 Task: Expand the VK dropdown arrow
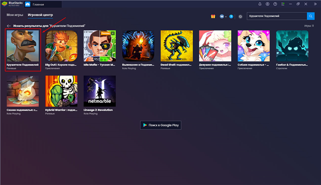(x=226, y=17)
